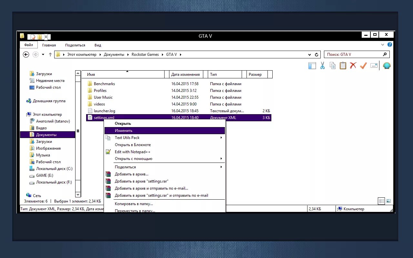Select Документы in the navigation tree
Viewport: 413px width, 258px height.
pos(47,135)
